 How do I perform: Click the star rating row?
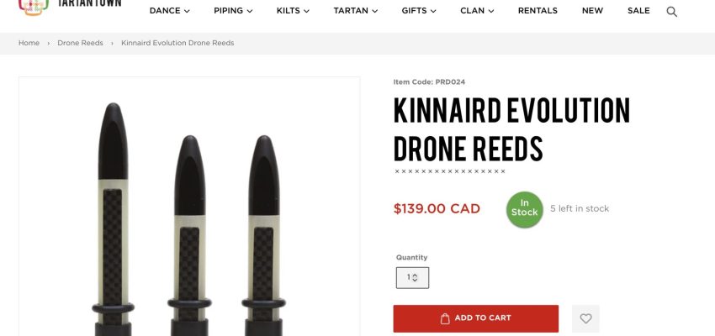click(x=450, y=171)
